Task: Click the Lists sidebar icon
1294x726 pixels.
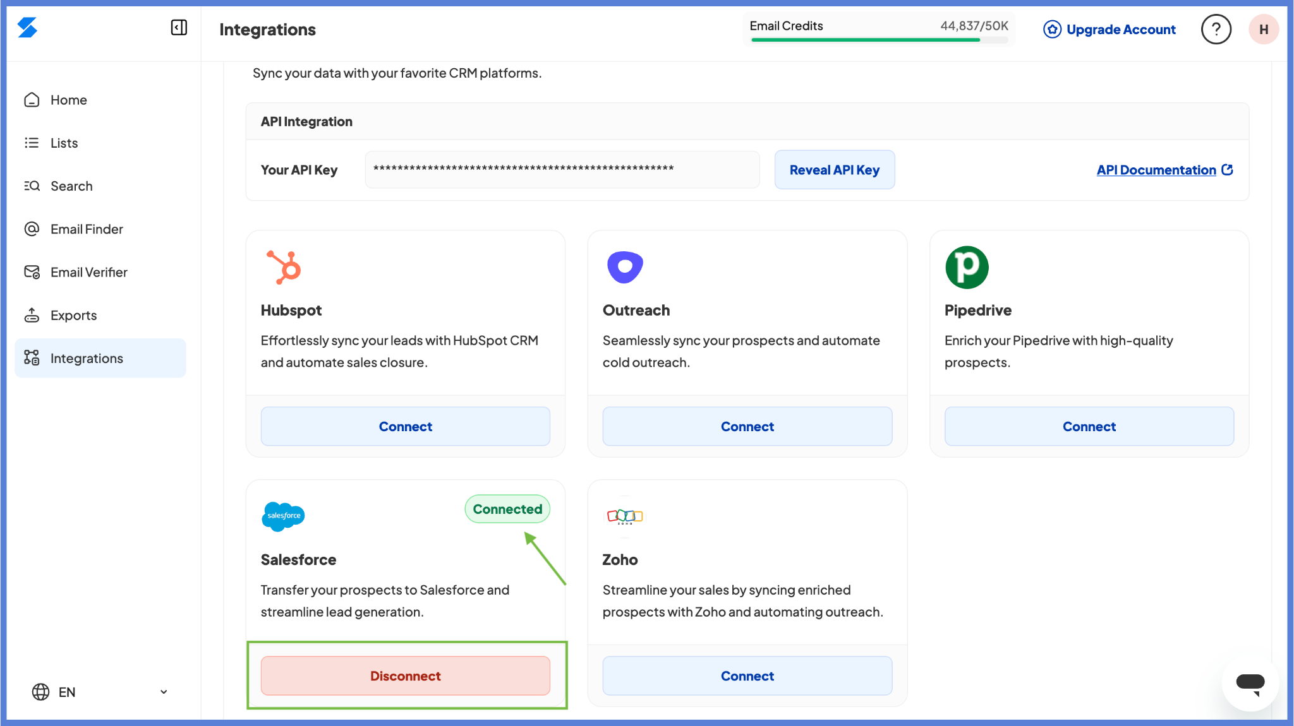Action: 32,143
